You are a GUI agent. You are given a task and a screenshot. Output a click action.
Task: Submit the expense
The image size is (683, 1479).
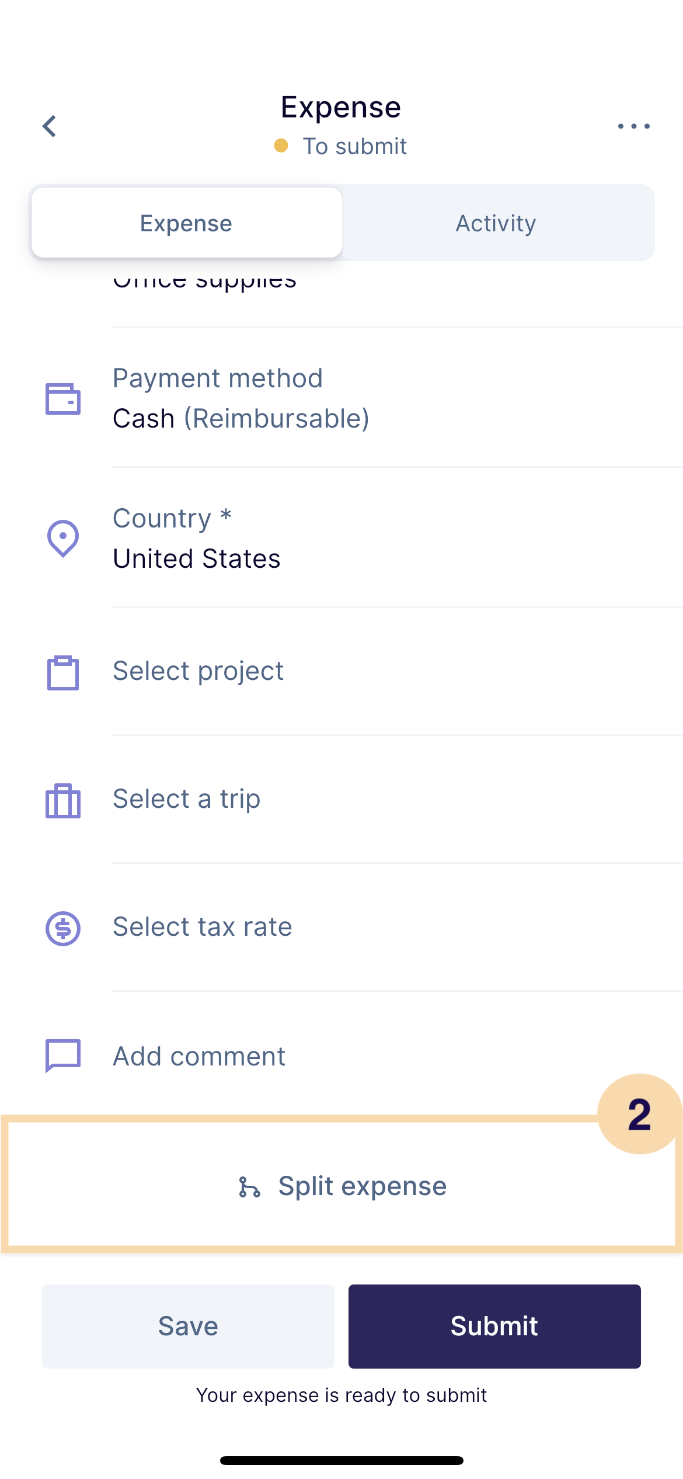[x=494, y=1326]
